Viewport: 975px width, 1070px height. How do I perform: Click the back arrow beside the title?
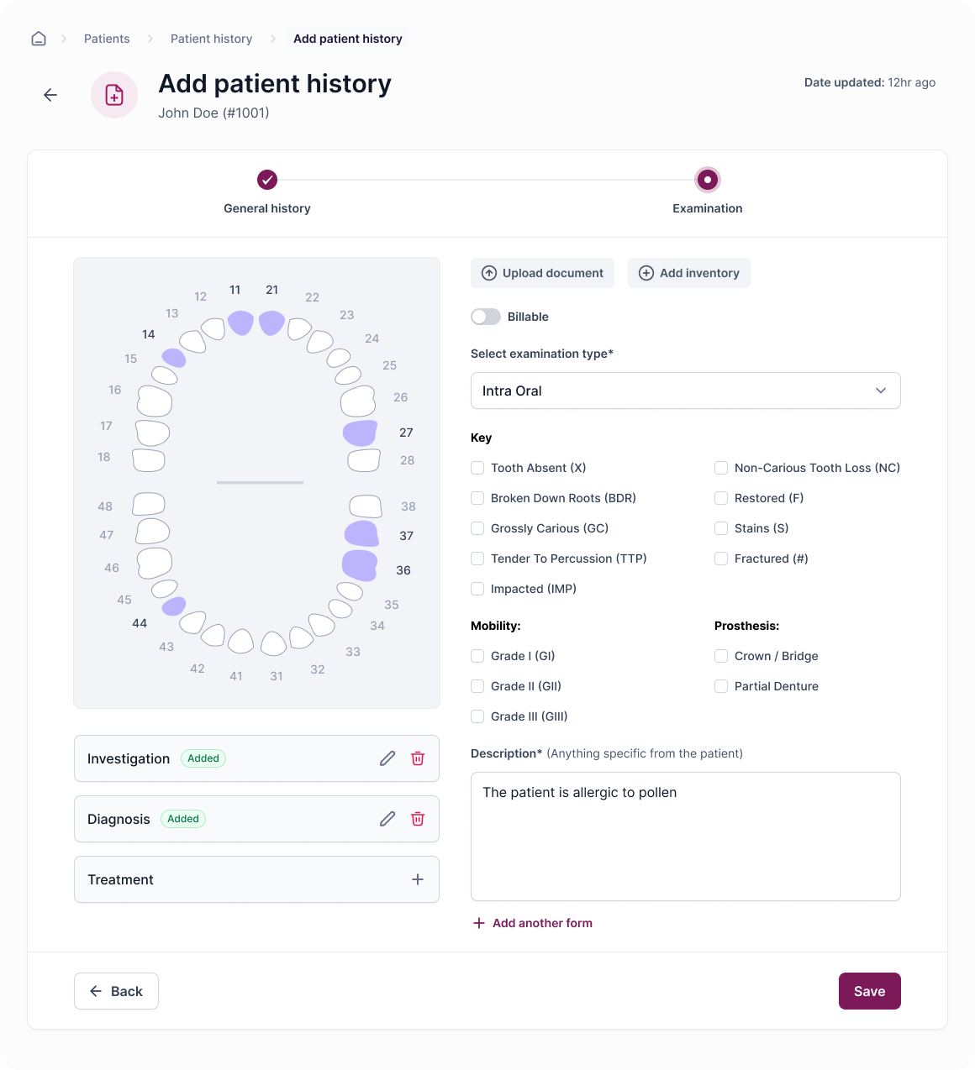click(x=50, y=95)
